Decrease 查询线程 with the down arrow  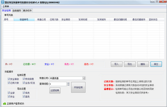coord(68,85)
